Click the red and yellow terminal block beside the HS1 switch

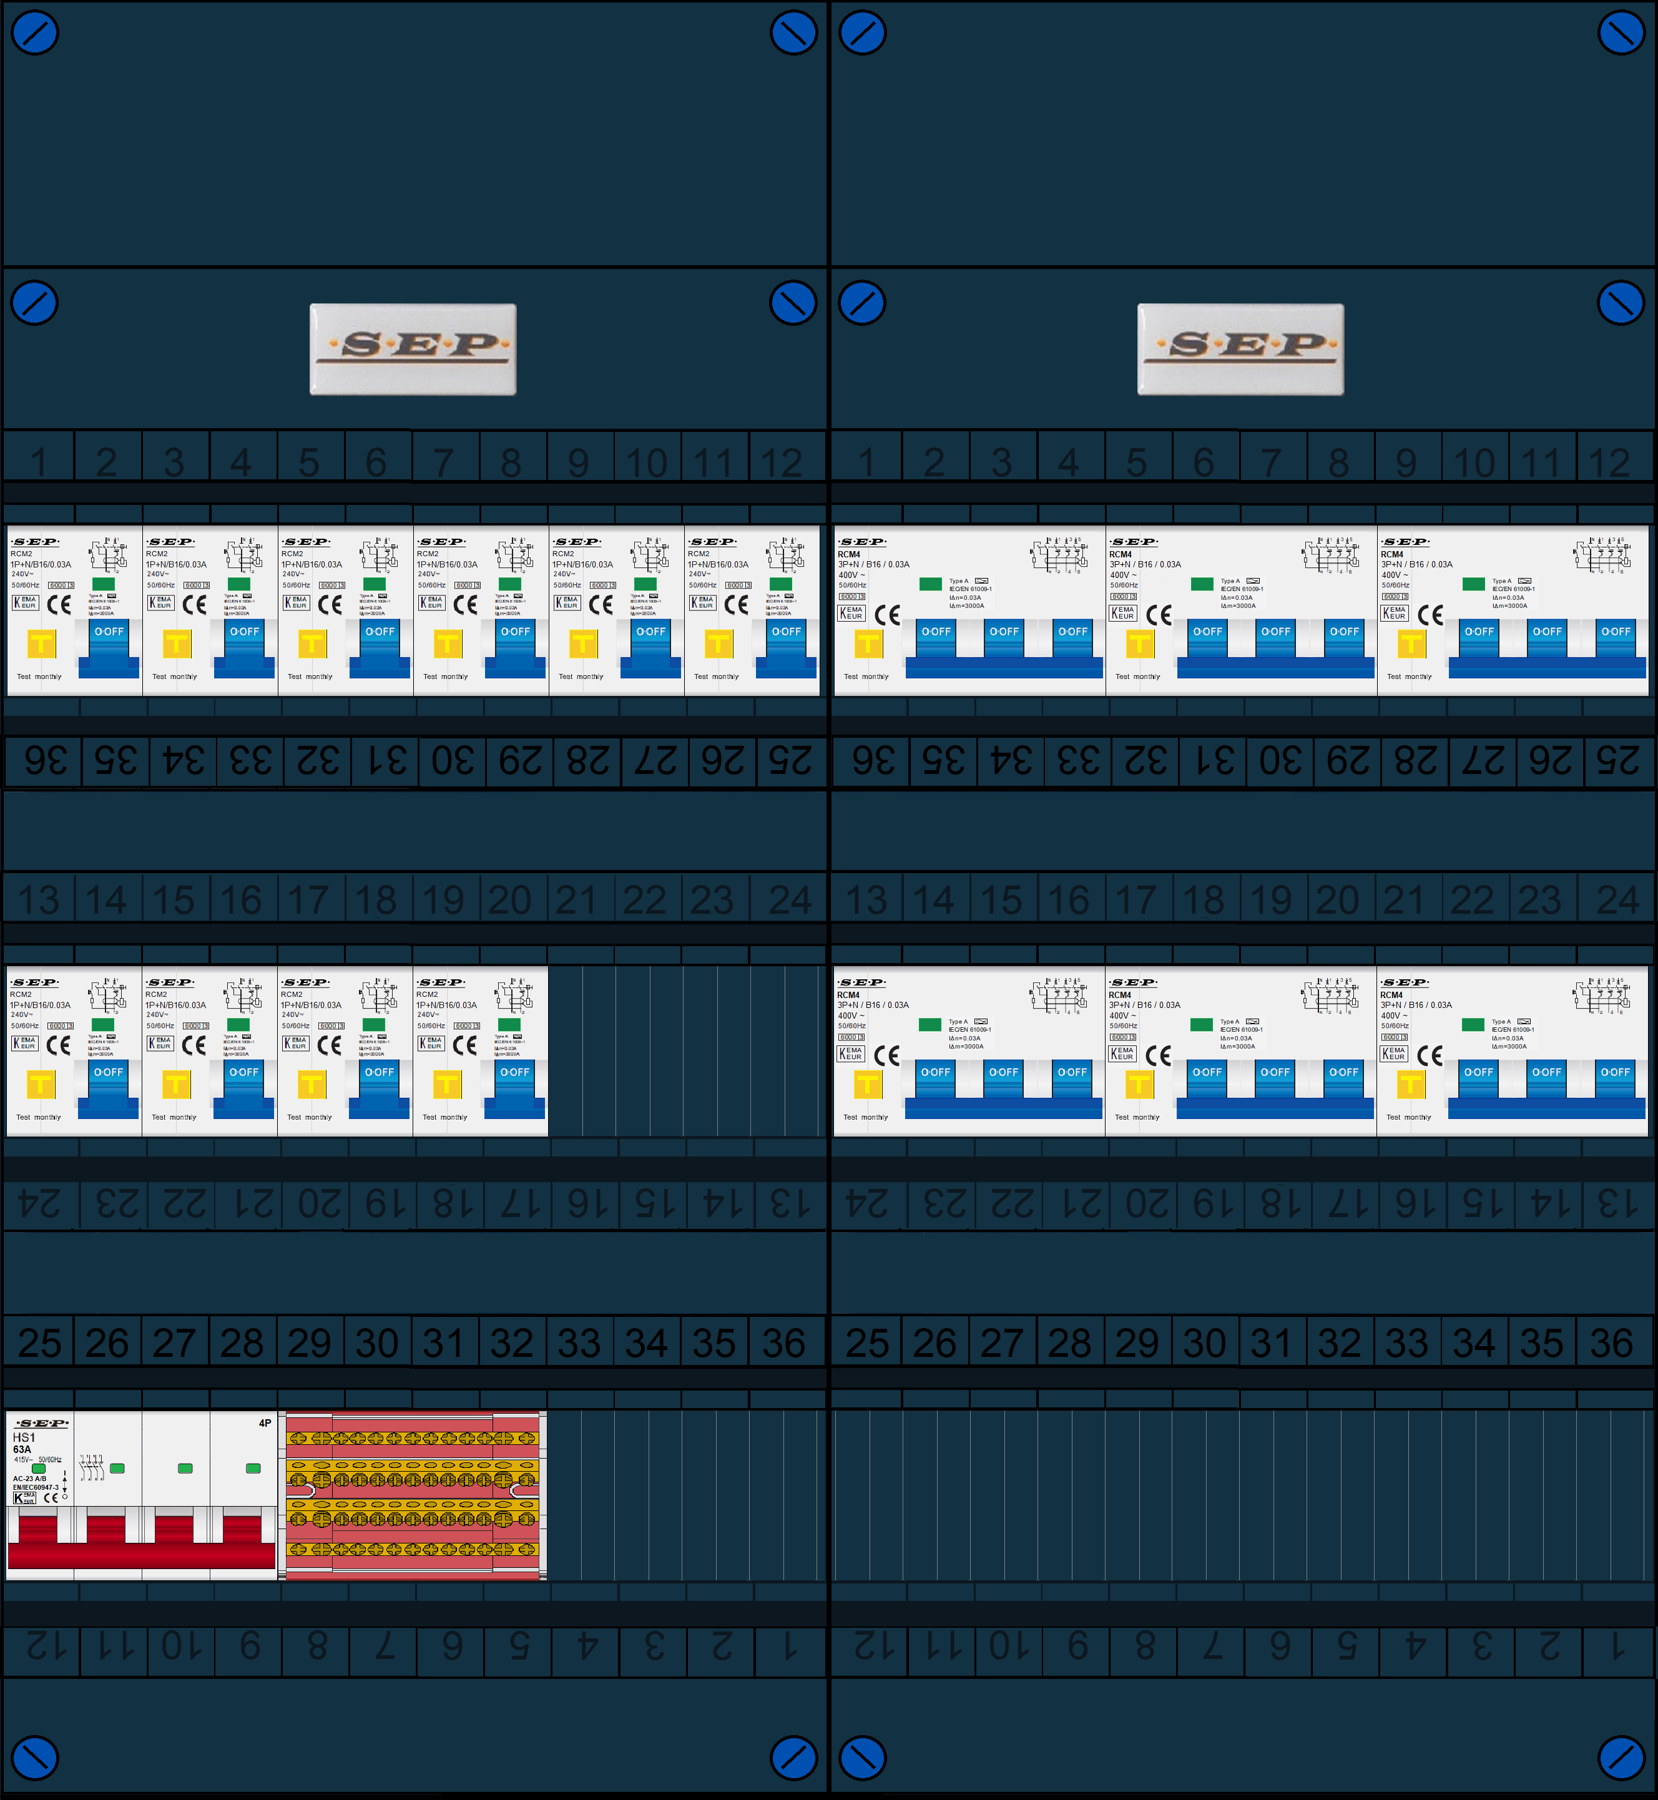[x=413, y=1495]
